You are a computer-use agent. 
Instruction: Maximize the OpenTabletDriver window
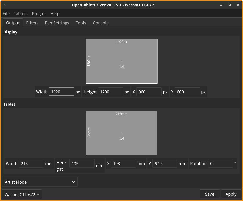230,5
